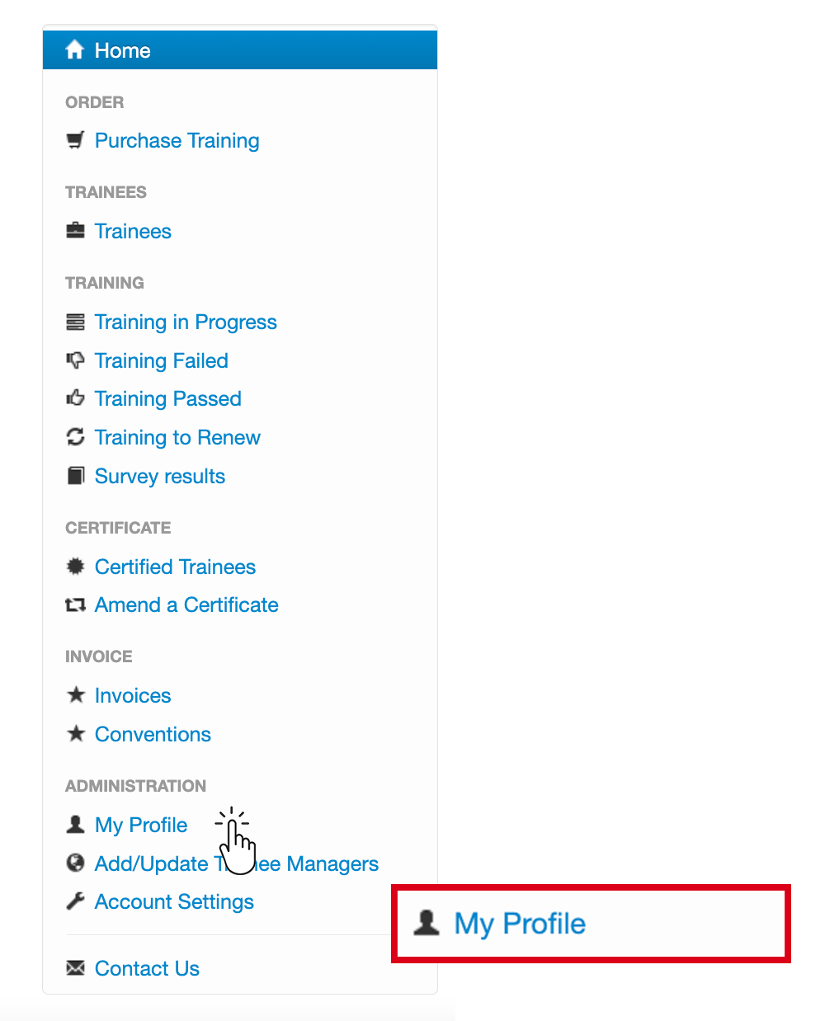
Task: Open the Invoices link
Action: coord(133,695)
